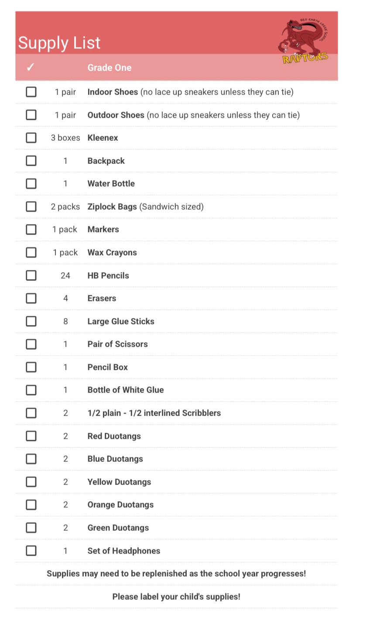The width and height of the screenshot is (373, 626).
Task: Click the Grade One header label
Action: tap(110, 68)
